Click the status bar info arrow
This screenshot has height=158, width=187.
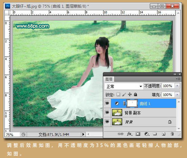tap(83, 134)
